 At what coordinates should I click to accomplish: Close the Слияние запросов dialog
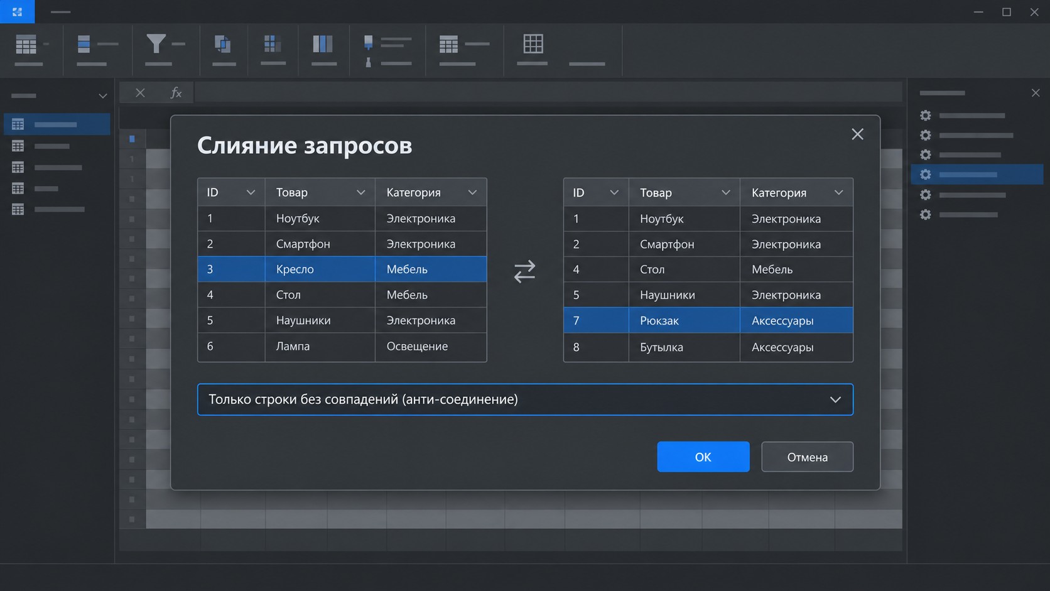(x=857, y=134)
